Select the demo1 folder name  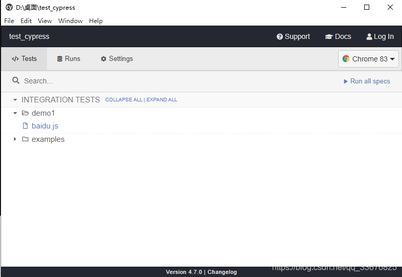click(43, 113)
